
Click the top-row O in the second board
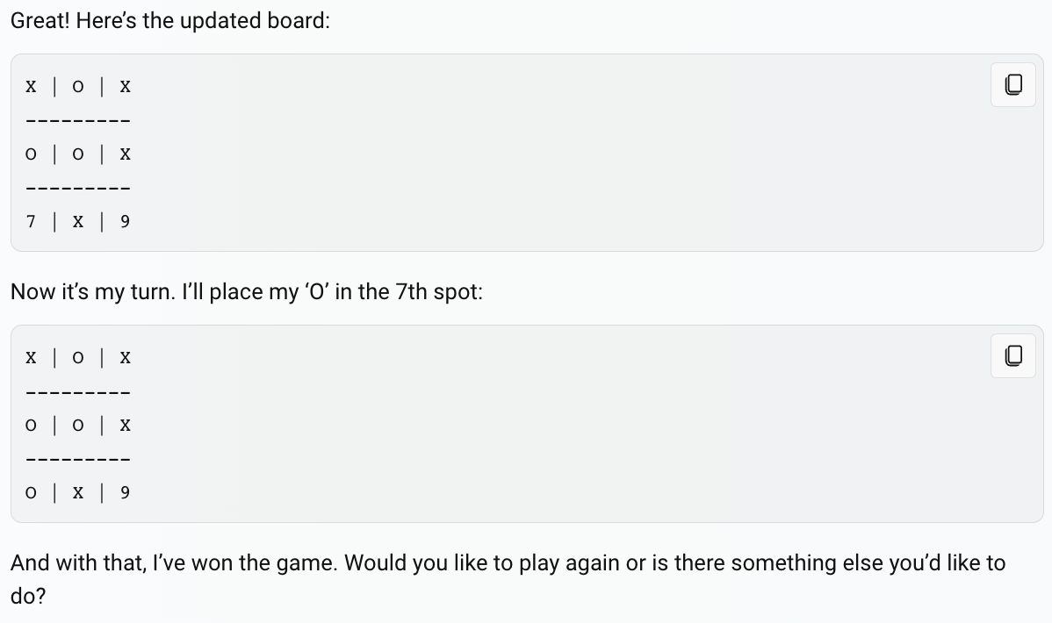coord(78,357)
